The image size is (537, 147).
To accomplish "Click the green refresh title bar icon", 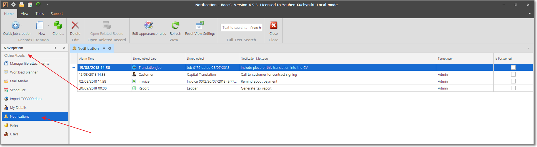I will click(x=38, y=4).
